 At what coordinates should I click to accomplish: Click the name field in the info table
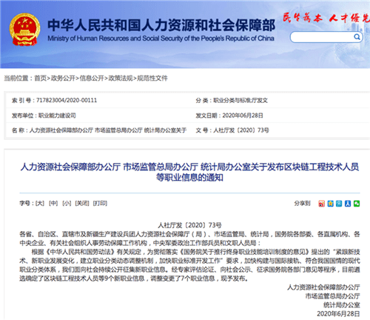99,130
